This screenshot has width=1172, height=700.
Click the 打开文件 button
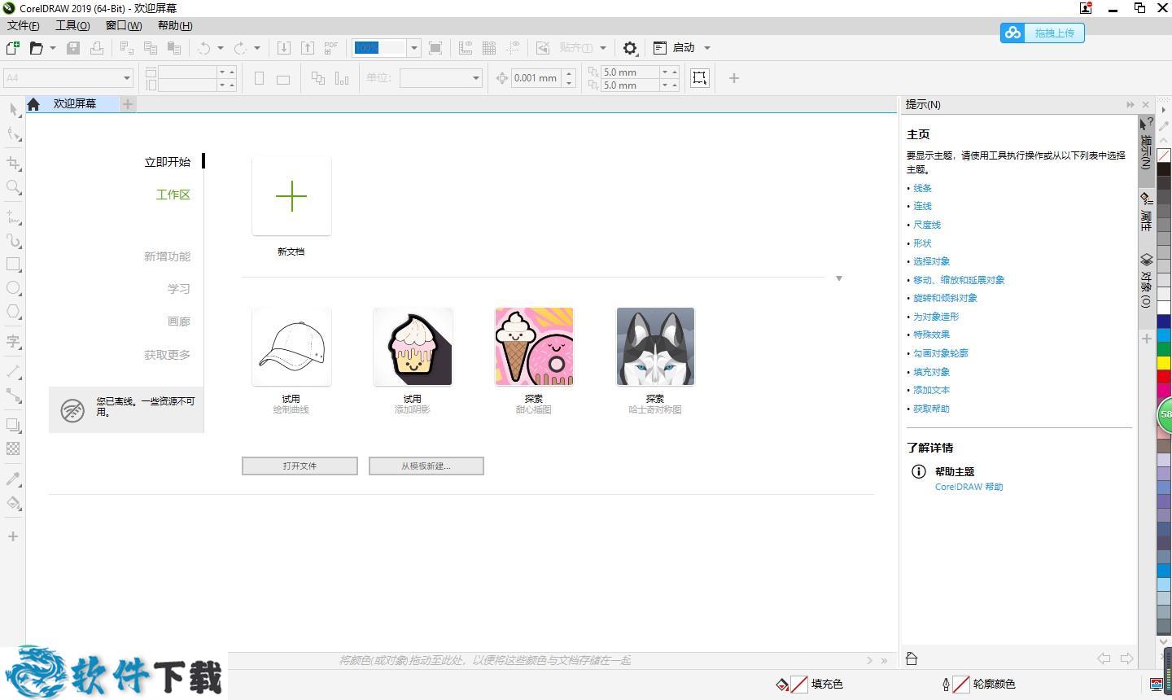point(300,466)
